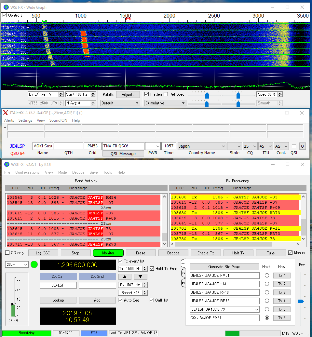The image size is (312, 337).
Task: Click the green status indicator circle
Action: (34, 264)
